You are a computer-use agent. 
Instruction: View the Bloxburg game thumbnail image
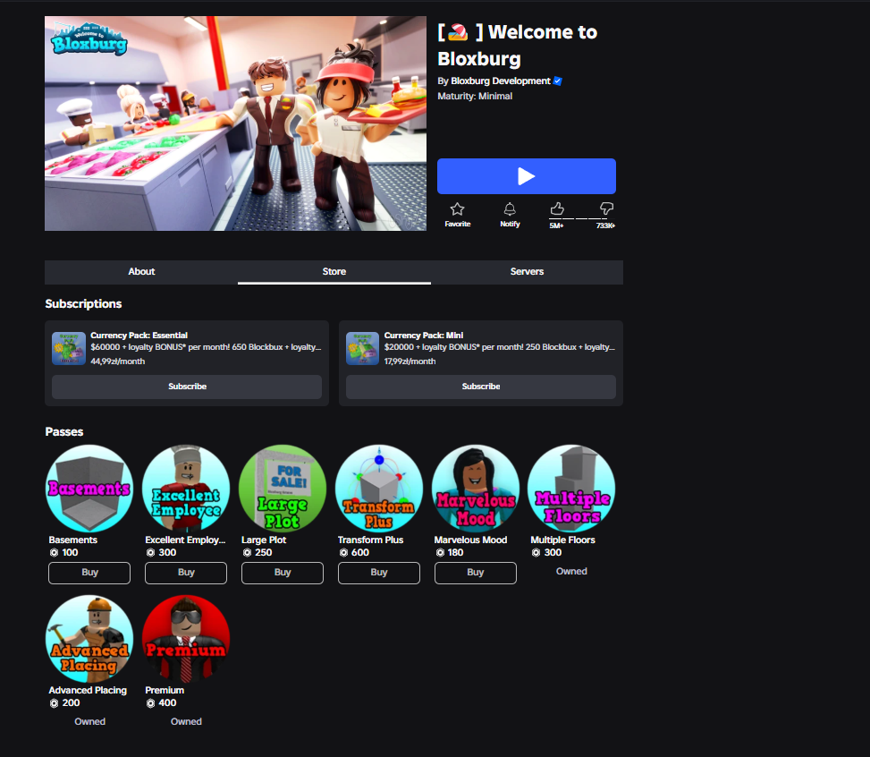coord(235,123)
